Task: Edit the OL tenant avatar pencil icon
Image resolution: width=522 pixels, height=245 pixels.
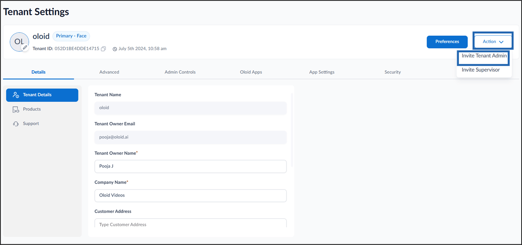Action: pos(25,47)
